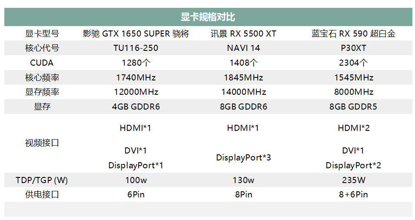Click the 显卡规格对比 table header
This screenshot has width=415, height=220.
pyautogui.click(x=208, y=17)
